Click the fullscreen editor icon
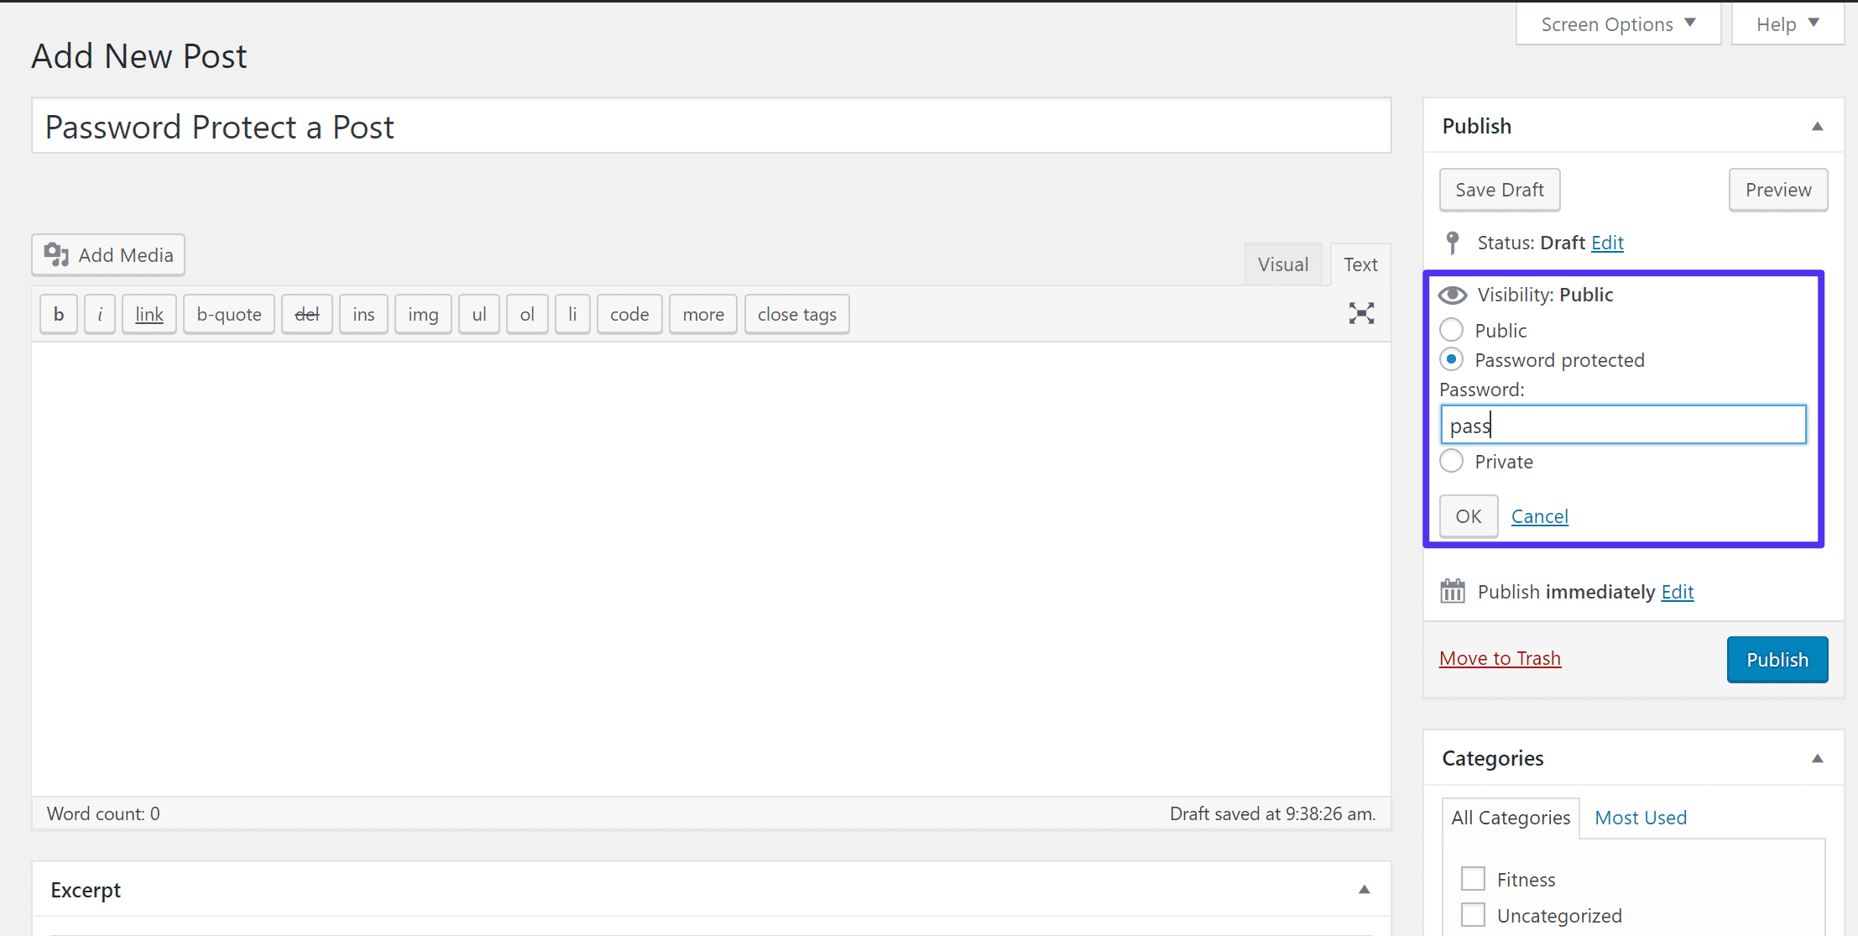This screenshot has width=1858, height=936. pos(1360,313)
